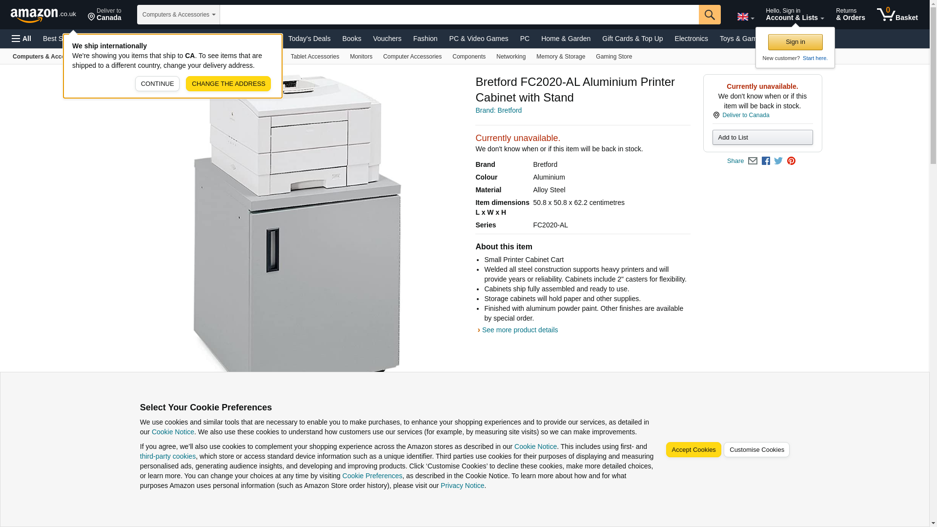The width and height of the screenshot is (937, 527).
Task: Share product on Pinterest icon
Action: point(791,161)
